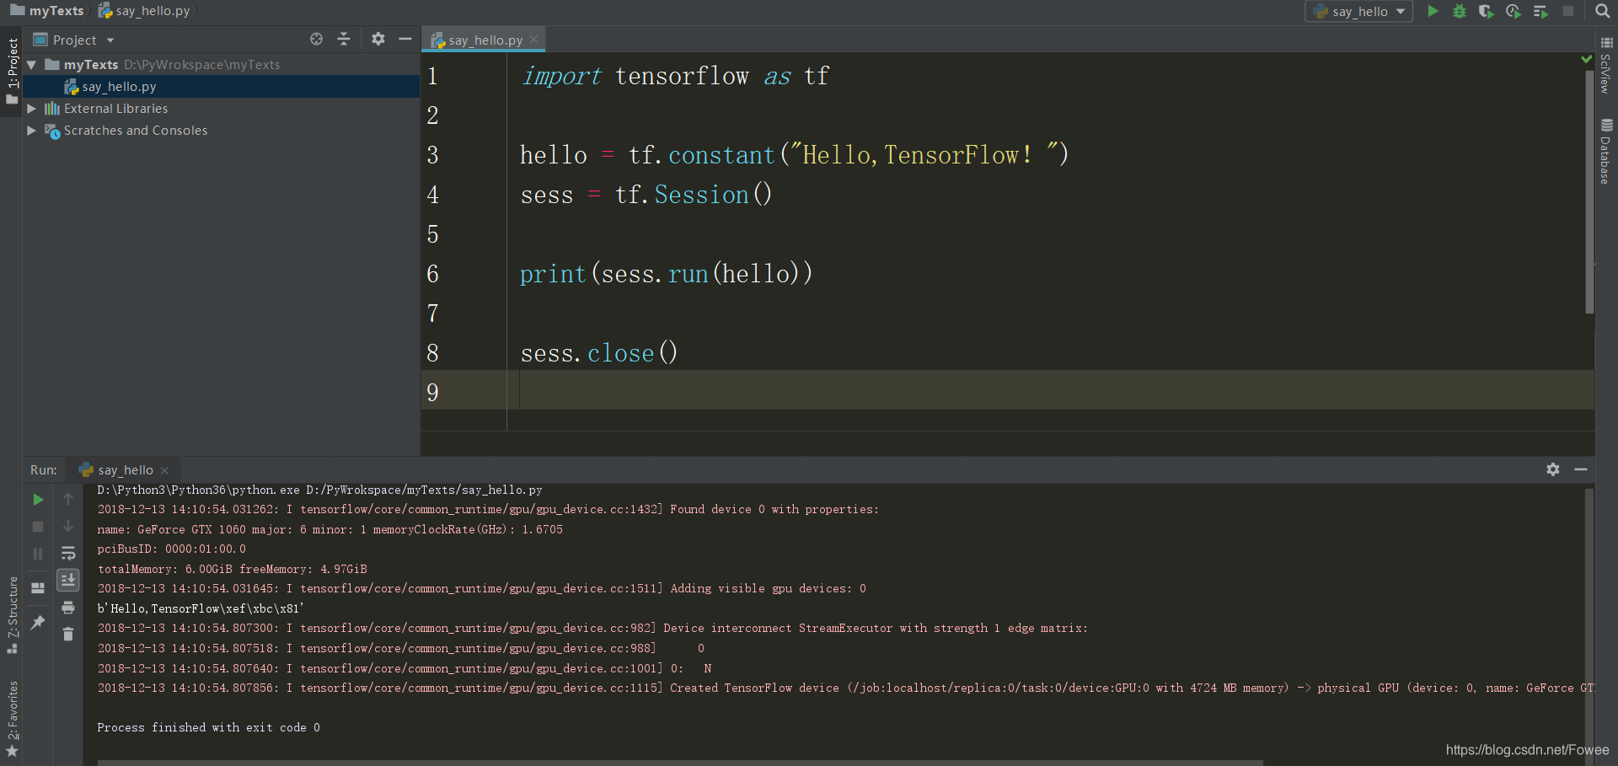Screen dimensions: 1618x766
Task: Click the myTexts breadcrumb in navigation bar
Action: coord(47,11)
